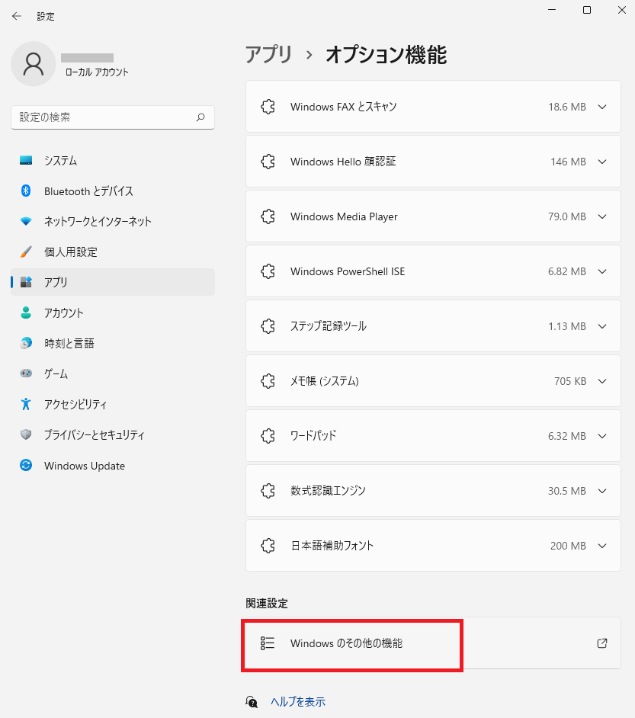Expand the メモ帳 (システム) chevron
635x718 pixels.
click(602, 381)
